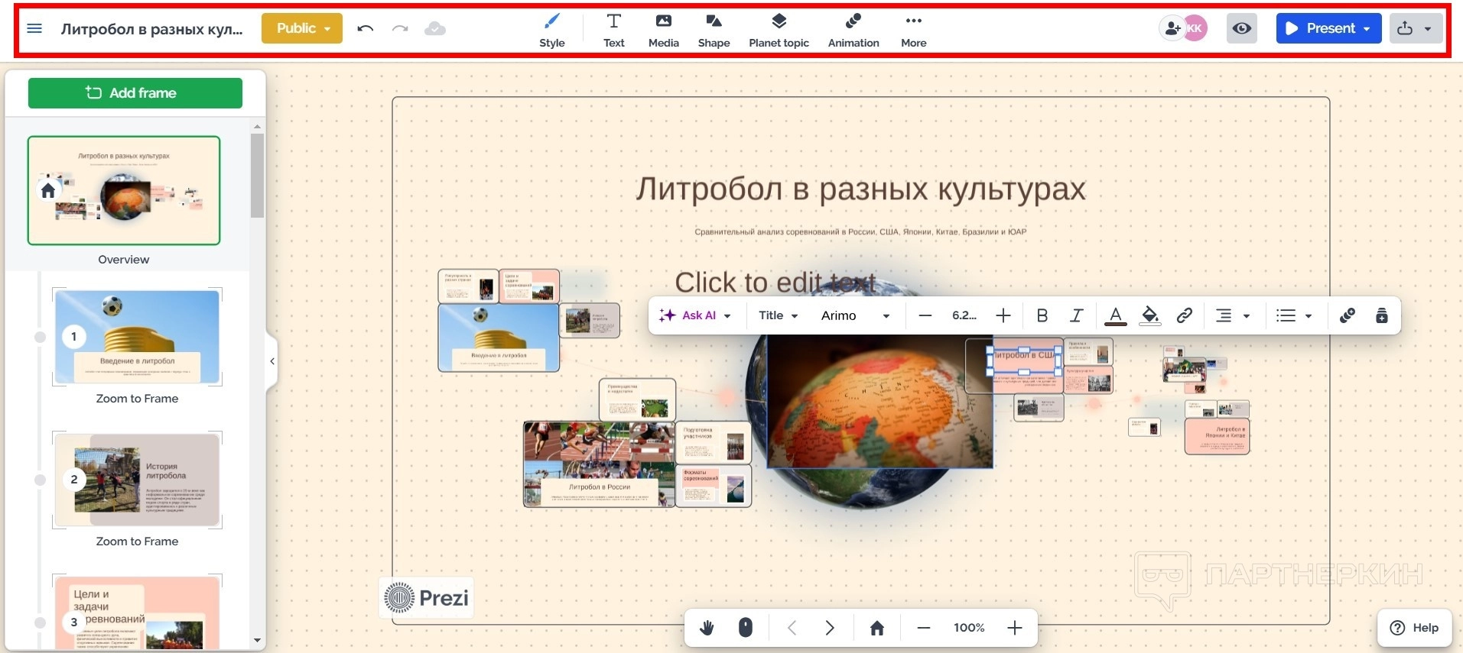Select the hand pan tool
Viewport: 1463px width, 653px height.
707,628
